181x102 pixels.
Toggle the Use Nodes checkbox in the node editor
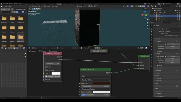point(57,48)
